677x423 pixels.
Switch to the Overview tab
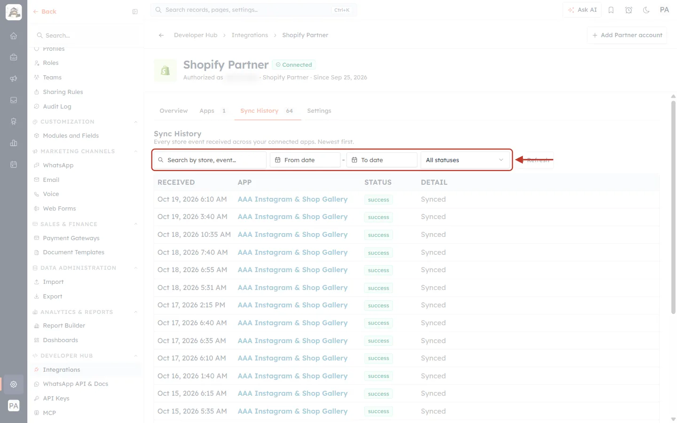pyautogui.click(x=173, y=111)
